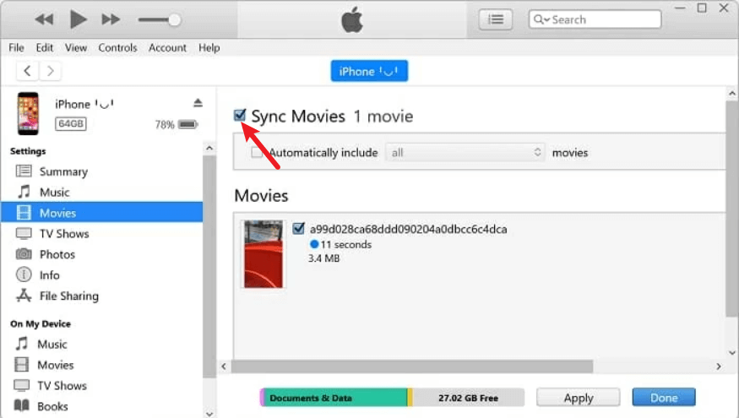Click the 3.4 MB size text
The height and width of the screenshot is (418, 739).
(323, 258)
